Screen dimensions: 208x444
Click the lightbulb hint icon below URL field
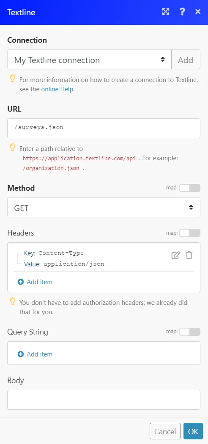pyautogui.click(x=12, y=147)
